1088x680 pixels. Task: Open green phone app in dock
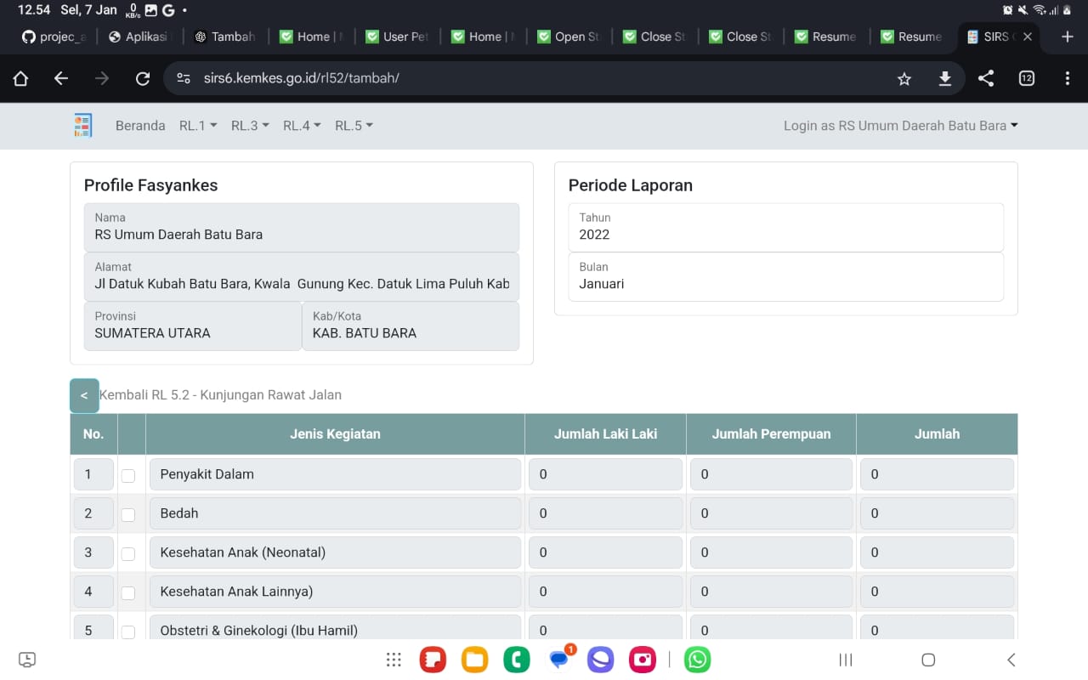click(516, 660)
